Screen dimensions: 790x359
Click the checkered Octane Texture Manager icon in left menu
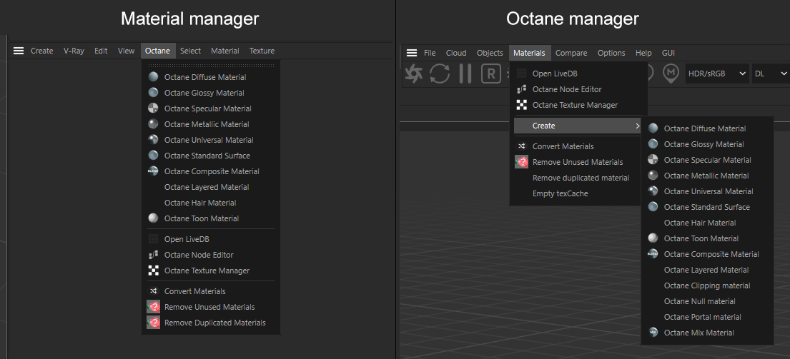coord(153,270)
